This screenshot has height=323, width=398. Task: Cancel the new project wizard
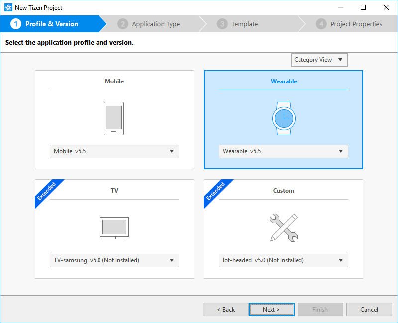(369, 309)
